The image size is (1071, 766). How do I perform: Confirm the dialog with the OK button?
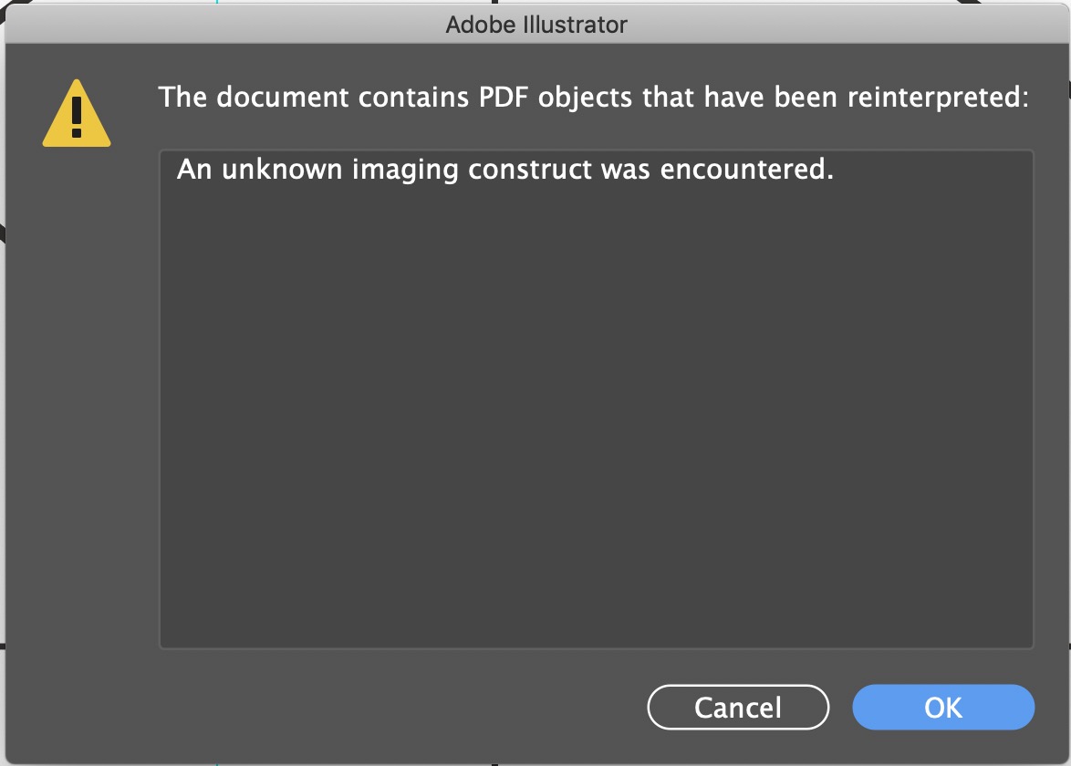943,708
